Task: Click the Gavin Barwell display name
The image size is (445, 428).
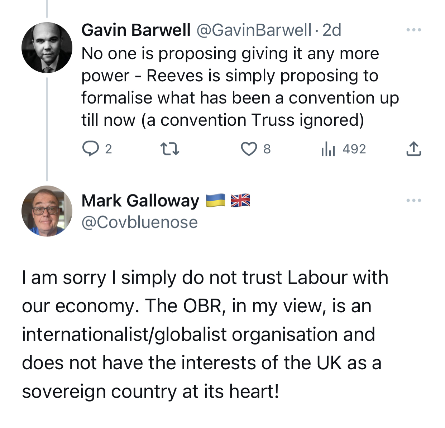Action: pyautogui.click(x=136, y=30)
